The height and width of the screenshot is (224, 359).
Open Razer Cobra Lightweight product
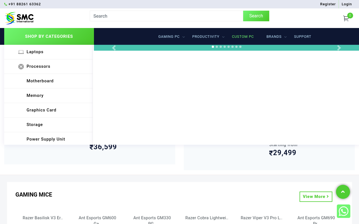[x=207, y=218]
